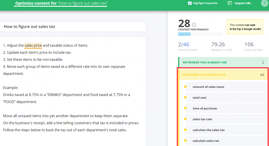Click yellow dot next to 'total cost'
This screenshot has height=146, width=269.
(x=185, y=98)
